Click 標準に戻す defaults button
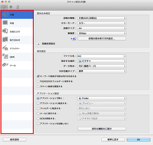Image resolution: width=153 pixels, height=145 pixels. coord(113,140)
